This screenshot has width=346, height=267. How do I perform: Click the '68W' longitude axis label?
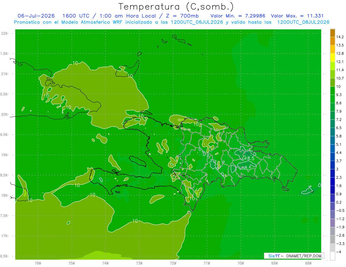(x=308, y=263)
